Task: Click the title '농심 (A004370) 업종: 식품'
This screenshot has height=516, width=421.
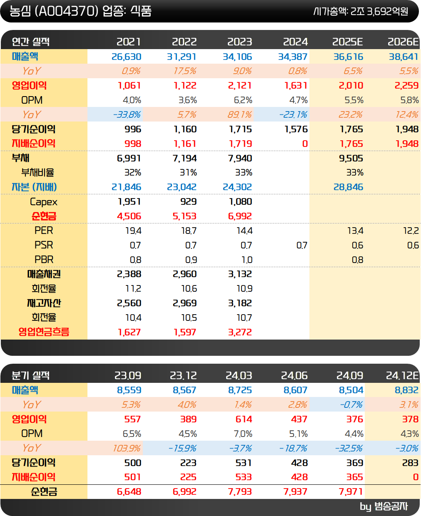Action: (x=80, y=11)
